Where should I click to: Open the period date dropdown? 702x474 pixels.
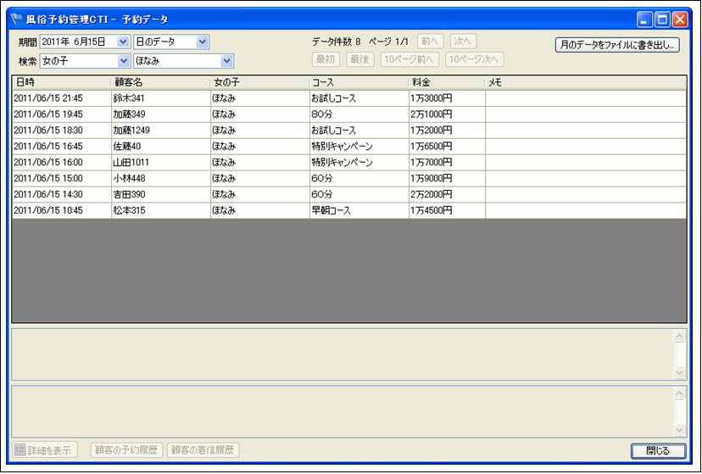point(124,42)
